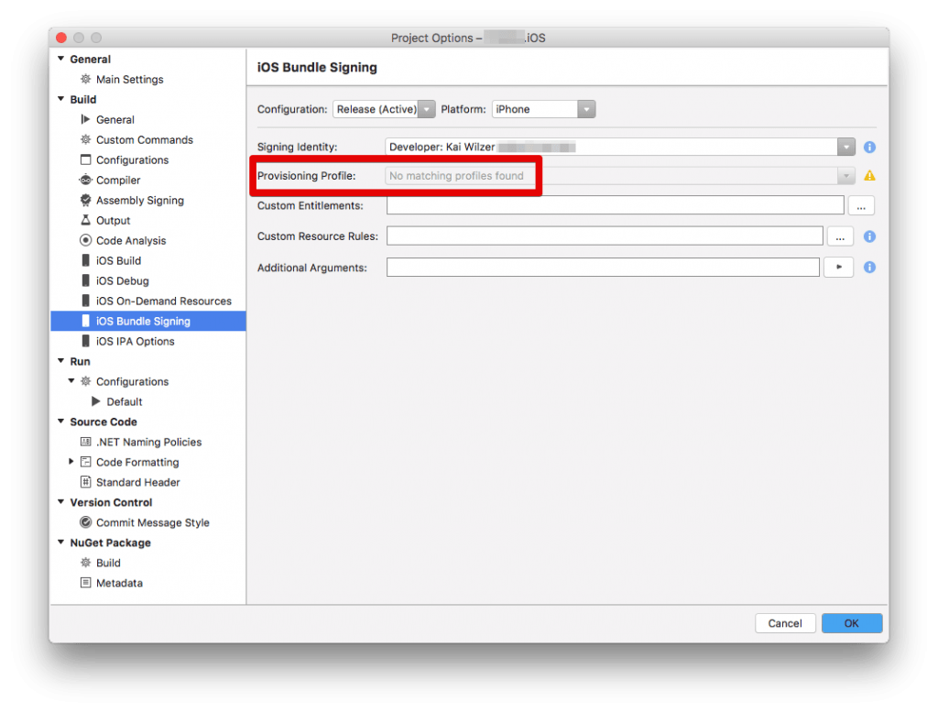This screenshot has height=713, width=938.
Task: Click warning icon beside Provisioning Profile
Action: point(869,175)
